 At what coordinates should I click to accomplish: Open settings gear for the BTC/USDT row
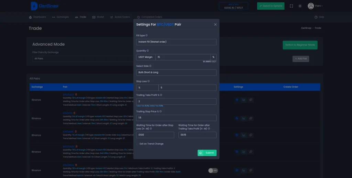(237, 100)
